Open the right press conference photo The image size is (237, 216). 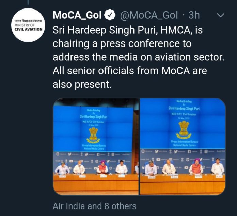183,146
